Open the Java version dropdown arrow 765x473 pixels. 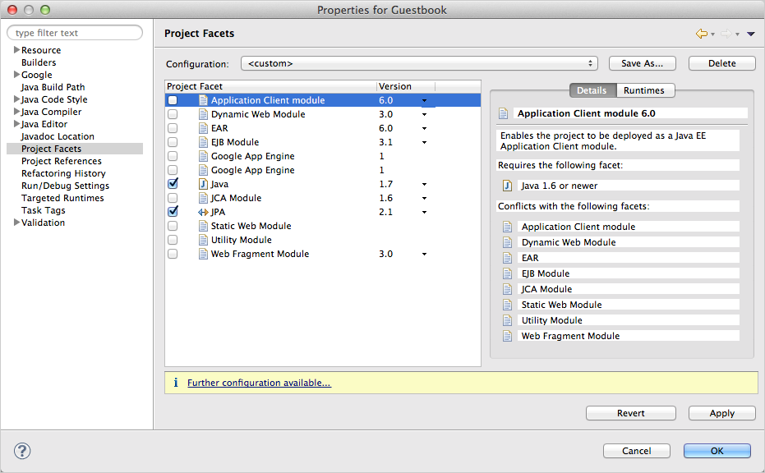click(424, 185)
